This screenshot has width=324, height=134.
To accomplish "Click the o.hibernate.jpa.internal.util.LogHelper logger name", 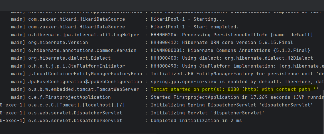I will click(x=84, y=35).
